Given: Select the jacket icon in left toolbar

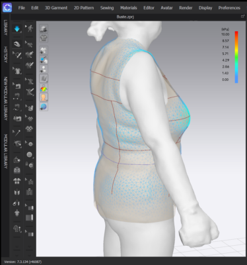Looking at the screenshot, I should (17, 170).
